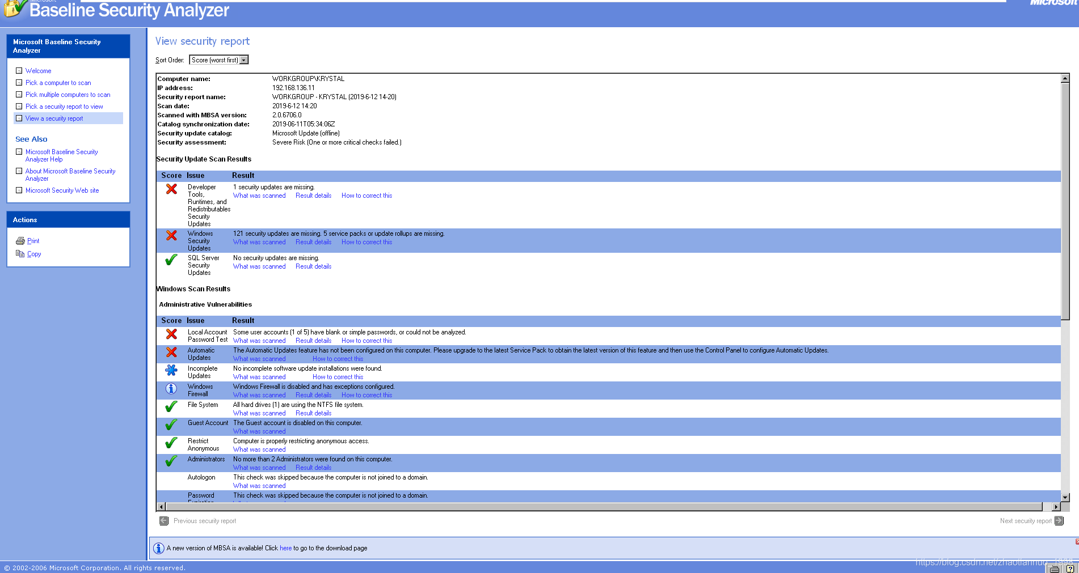Select View a security report

(x=54, y=118)
